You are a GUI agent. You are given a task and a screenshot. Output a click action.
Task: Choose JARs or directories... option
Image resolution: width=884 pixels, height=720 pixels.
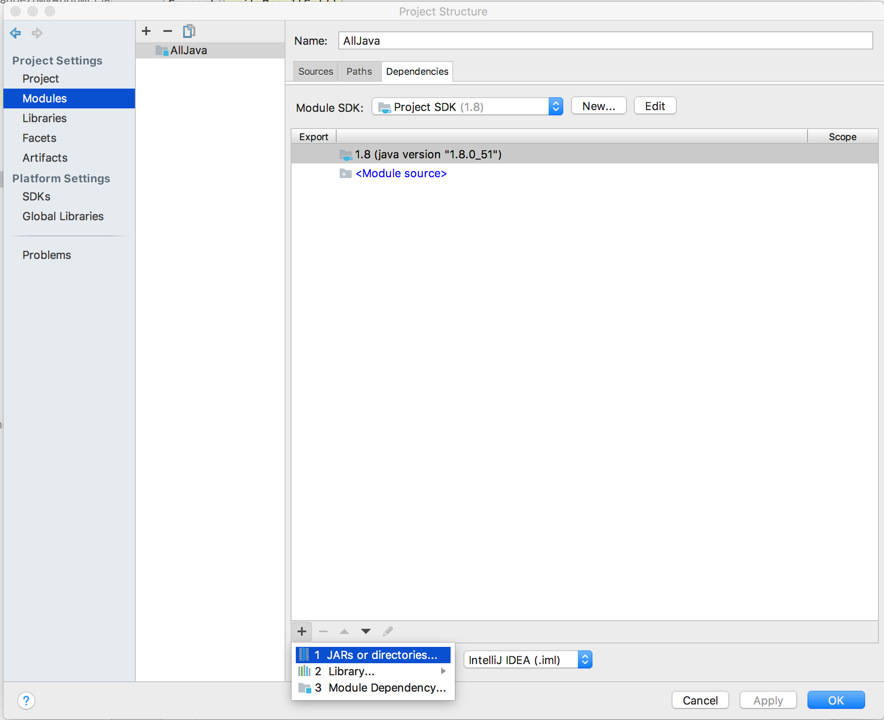click(373, 655)
